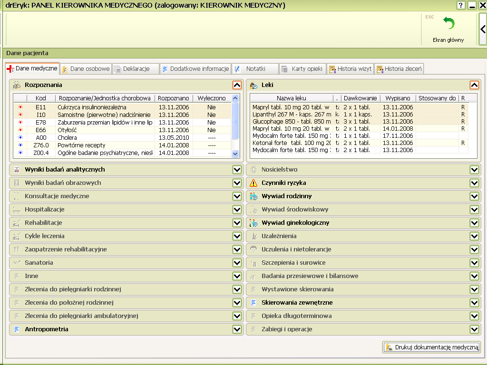This screenshot has height=365, width=487.
Task: Select the Powtórne recepty diagnosis row
Action: pyautogui.click(x=122, y=145)
